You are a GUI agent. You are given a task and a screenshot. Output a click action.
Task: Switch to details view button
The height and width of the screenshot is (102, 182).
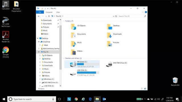(142, 89)
